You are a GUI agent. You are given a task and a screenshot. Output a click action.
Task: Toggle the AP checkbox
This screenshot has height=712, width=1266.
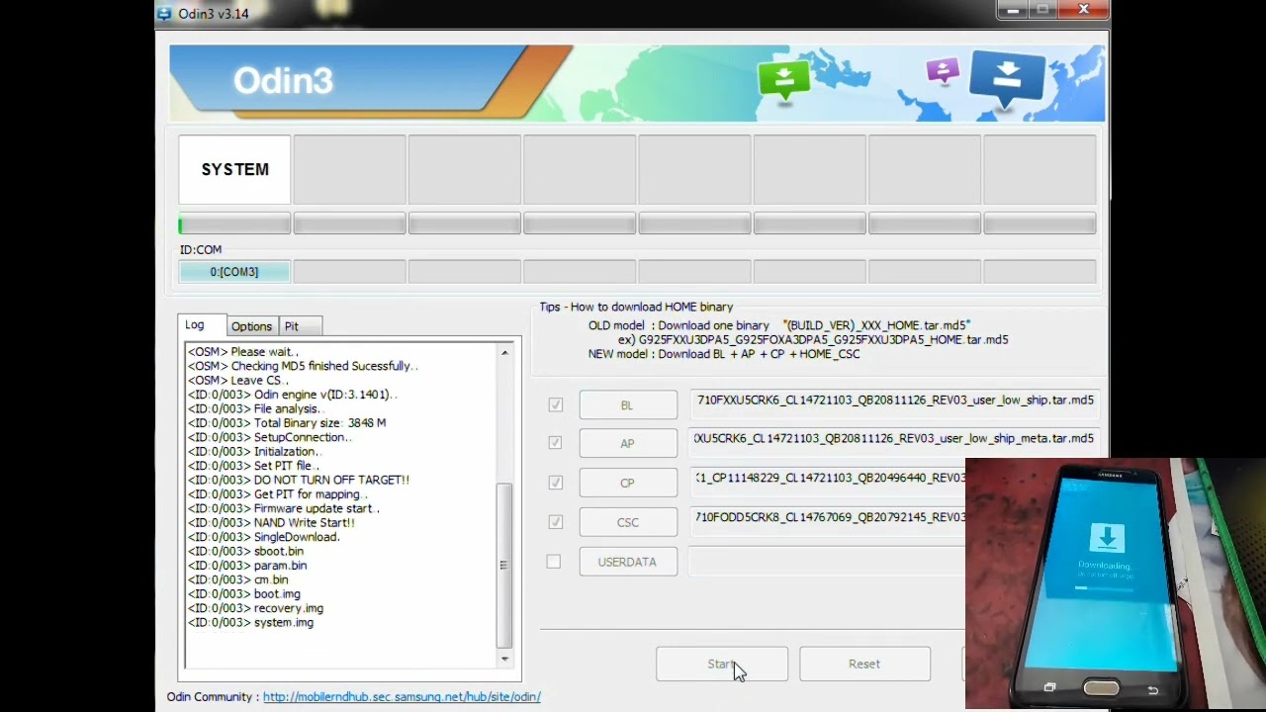(x=555, y=443)
